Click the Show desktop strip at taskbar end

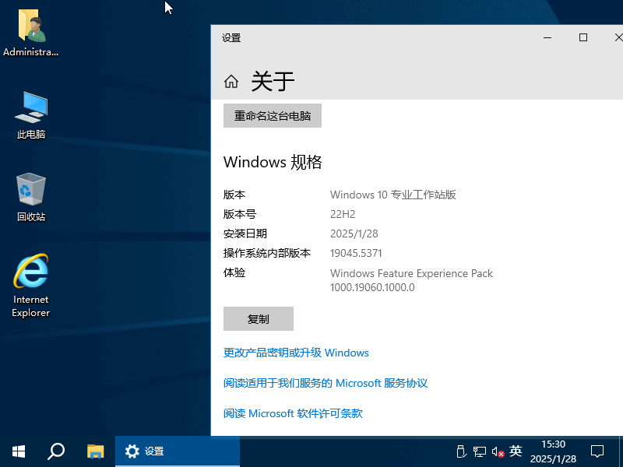(x=621, y=451)
